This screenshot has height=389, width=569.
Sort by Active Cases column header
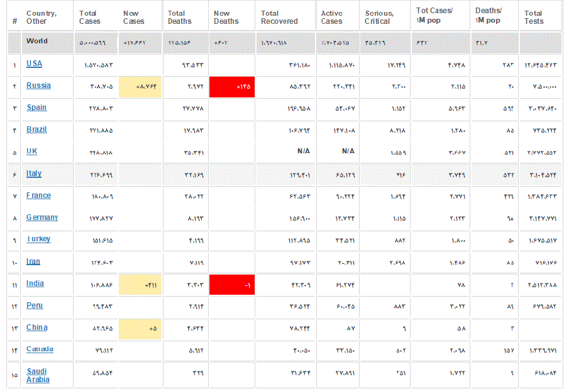[x=332, y=17]
